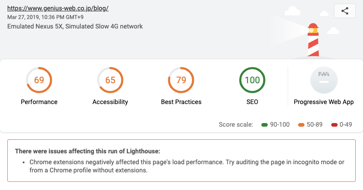Jump to Progressive Web App label

tap(324, 102)
